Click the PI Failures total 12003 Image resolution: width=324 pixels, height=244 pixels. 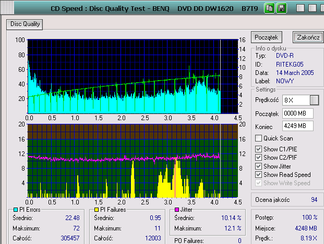click(x=153, y=238)
